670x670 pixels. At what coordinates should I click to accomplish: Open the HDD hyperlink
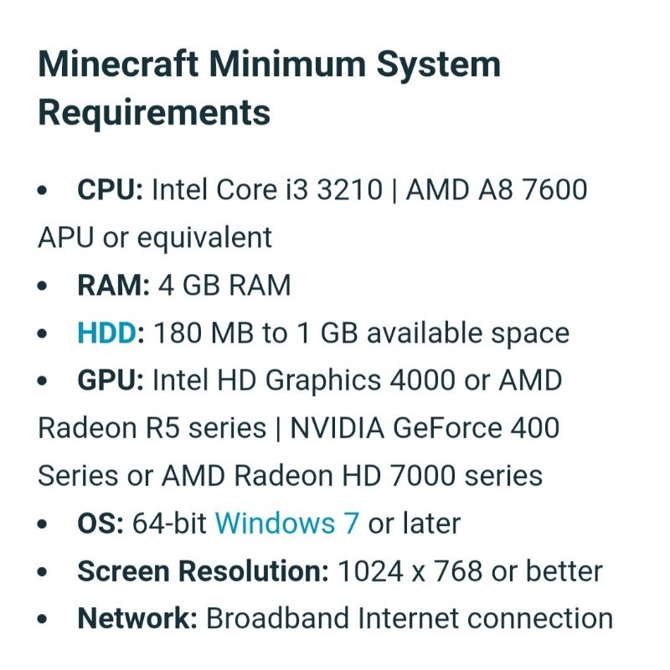coord(107,332)
